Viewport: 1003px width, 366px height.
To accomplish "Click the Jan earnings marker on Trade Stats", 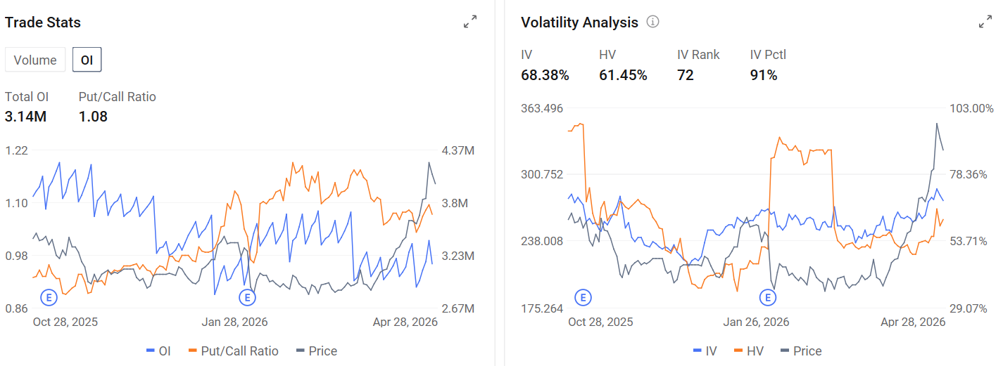I will coord(246,297).
